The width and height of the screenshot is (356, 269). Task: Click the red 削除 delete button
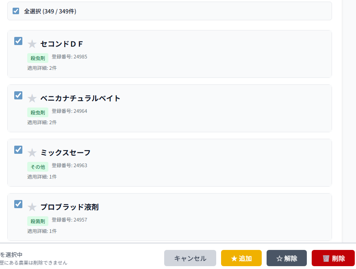coord(333,258)
